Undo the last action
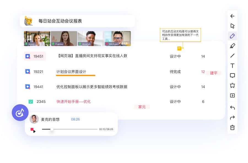This screenshot has height=163, width=248. tap(232, 108)
